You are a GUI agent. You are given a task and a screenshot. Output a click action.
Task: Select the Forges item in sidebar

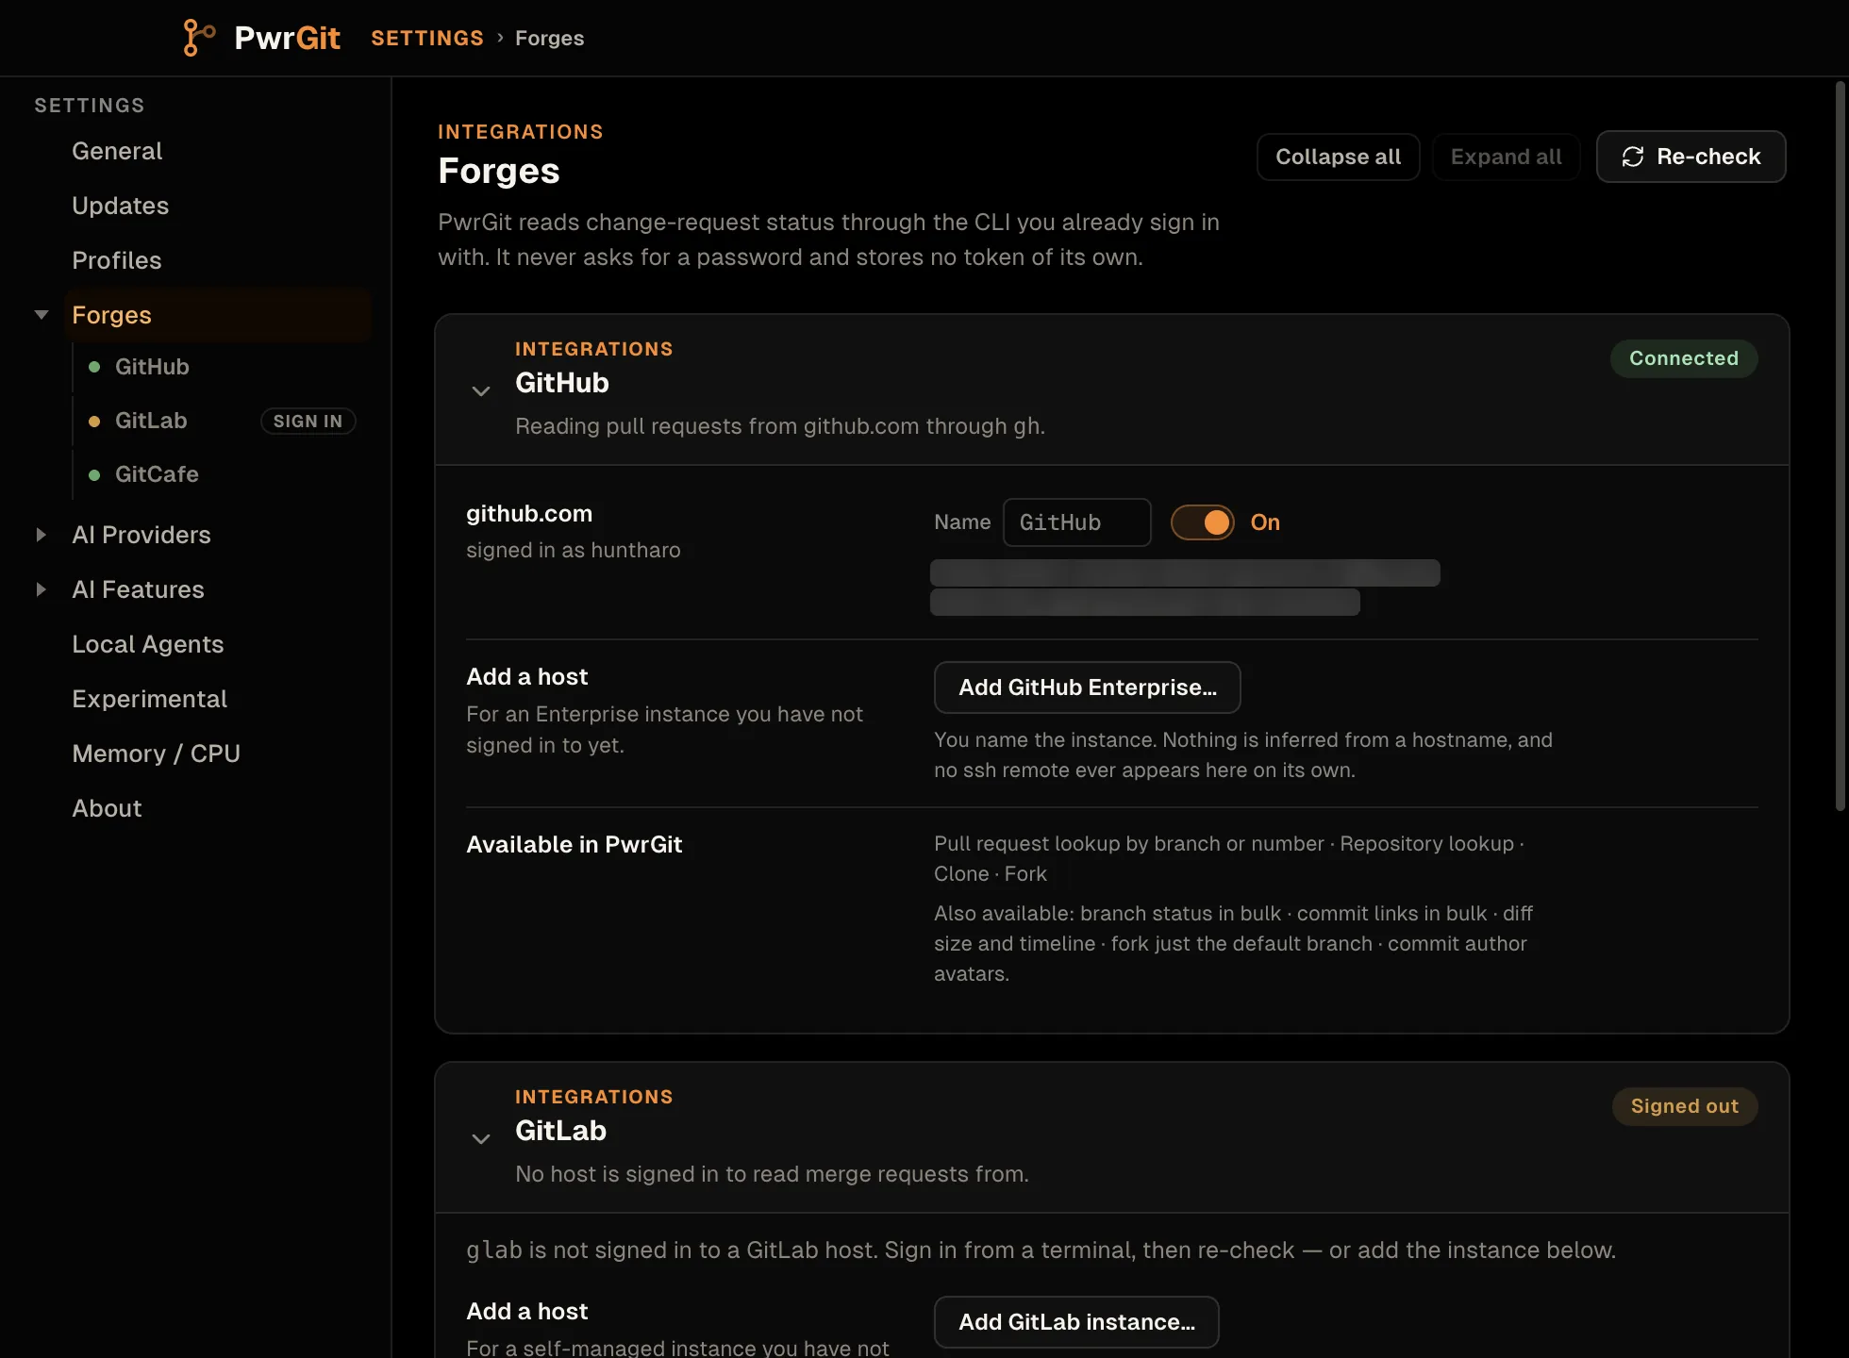[218, 315]
